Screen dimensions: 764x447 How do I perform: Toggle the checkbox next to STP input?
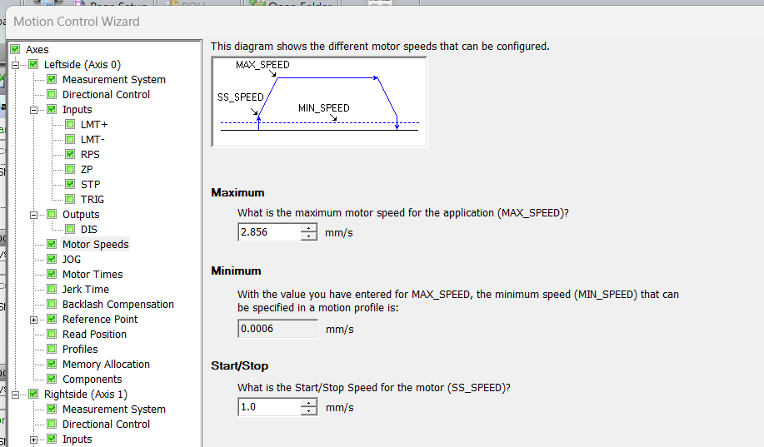pyautogui.click(x=70, y=185)
